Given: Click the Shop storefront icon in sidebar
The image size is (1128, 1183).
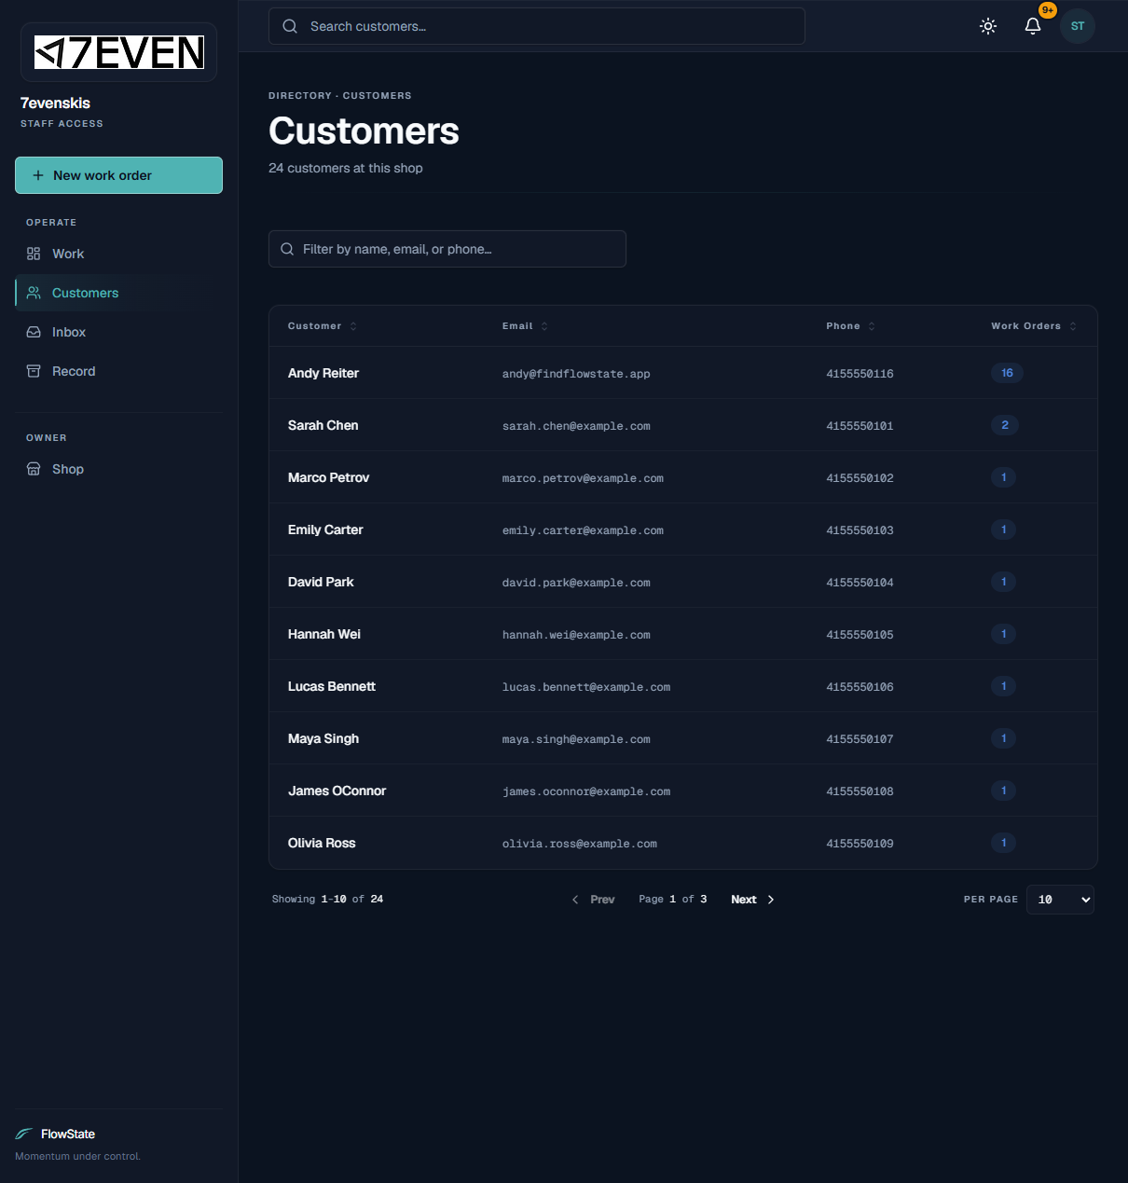Looking at the screenshot, I should click(x=34, y=469).
